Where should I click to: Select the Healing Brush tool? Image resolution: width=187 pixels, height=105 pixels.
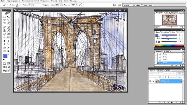(5, 27)
